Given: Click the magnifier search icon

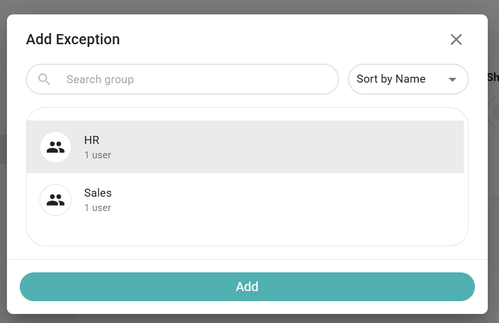Looking at the screenshot, I should pos(44,79).
